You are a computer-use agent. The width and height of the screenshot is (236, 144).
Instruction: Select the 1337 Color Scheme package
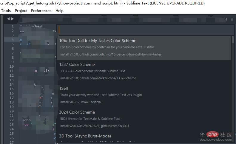pyautogui.click(x=144, y=72)
